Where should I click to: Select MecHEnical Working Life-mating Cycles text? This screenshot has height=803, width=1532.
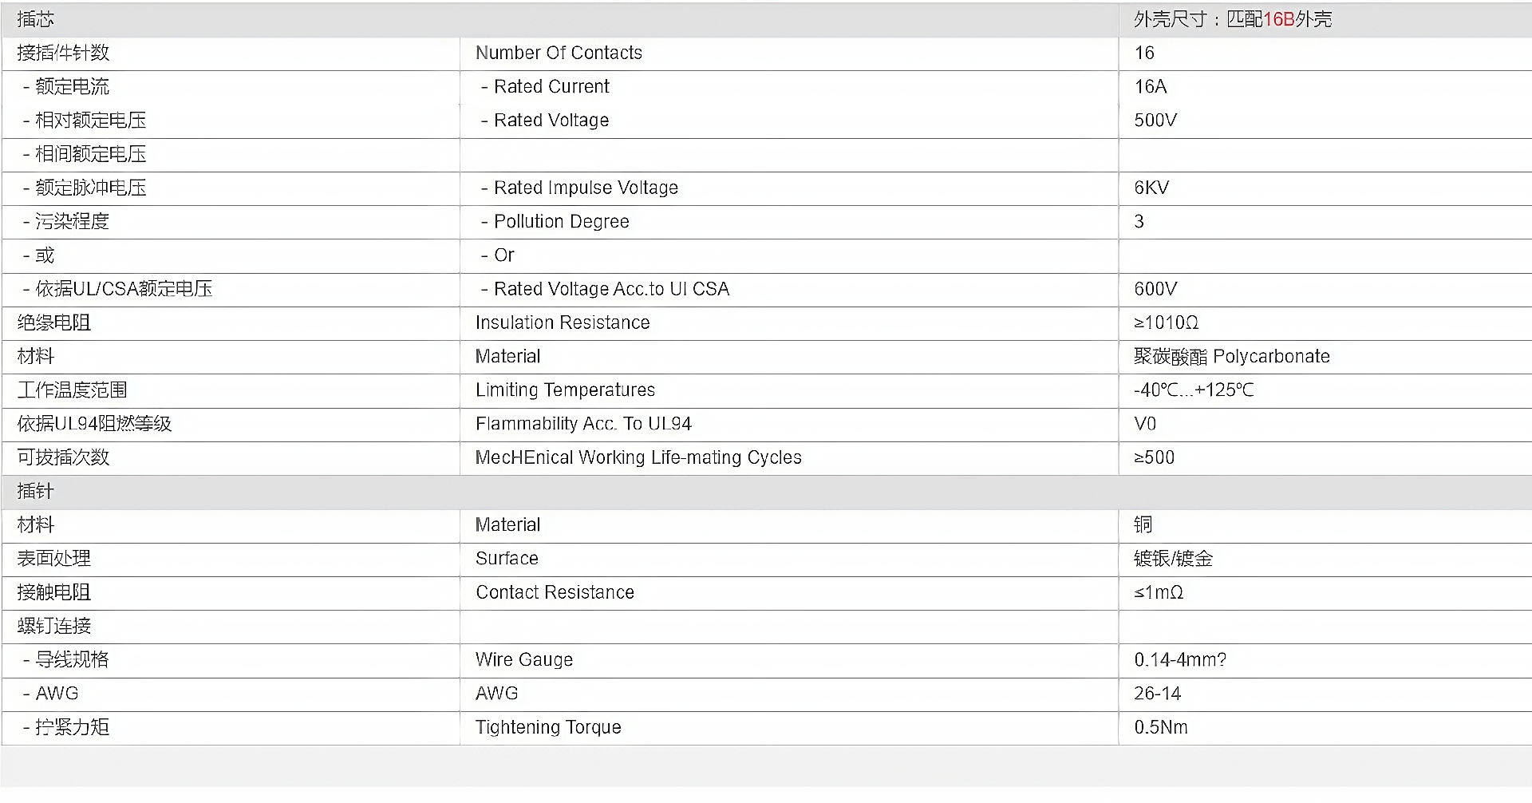click(638, 457)
